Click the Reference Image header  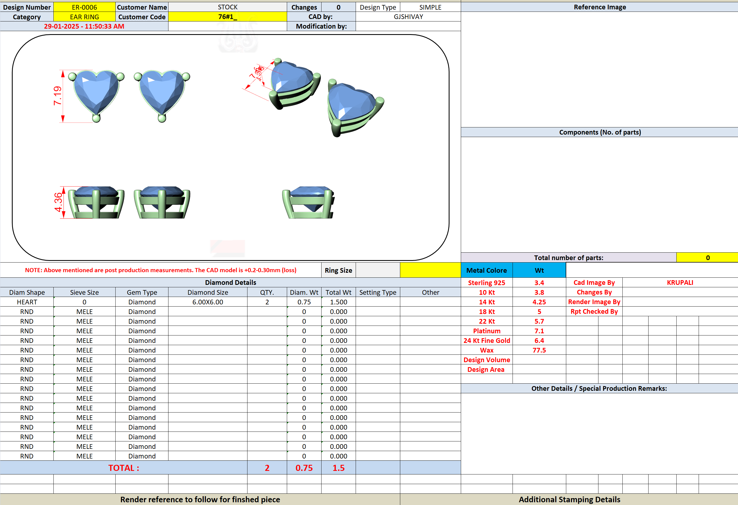(600, 7)
